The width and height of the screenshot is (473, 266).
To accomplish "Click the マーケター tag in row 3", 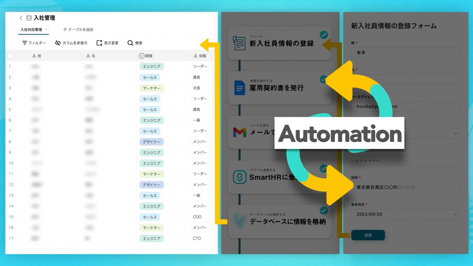I will click(x=152, y=88).
